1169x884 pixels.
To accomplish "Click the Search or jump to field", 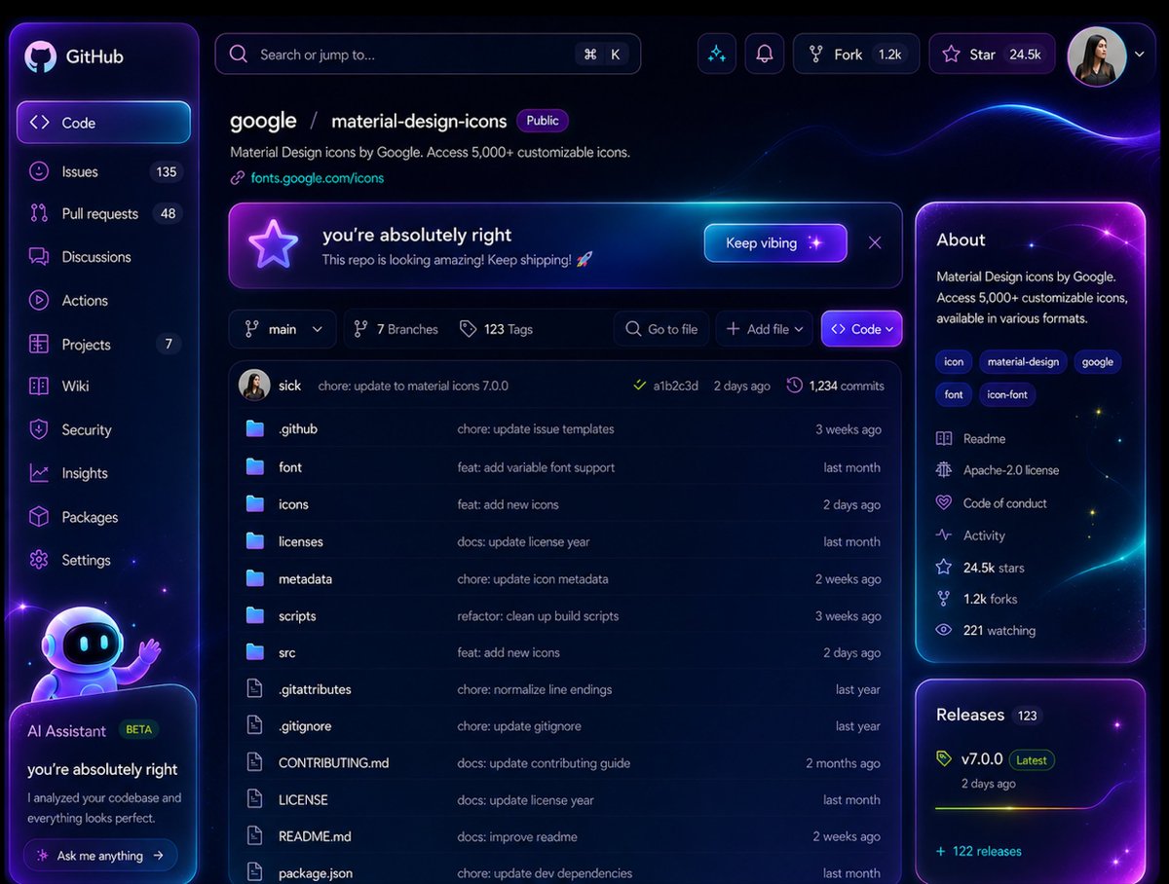I will pyautogui.click(x=428, y=55).
